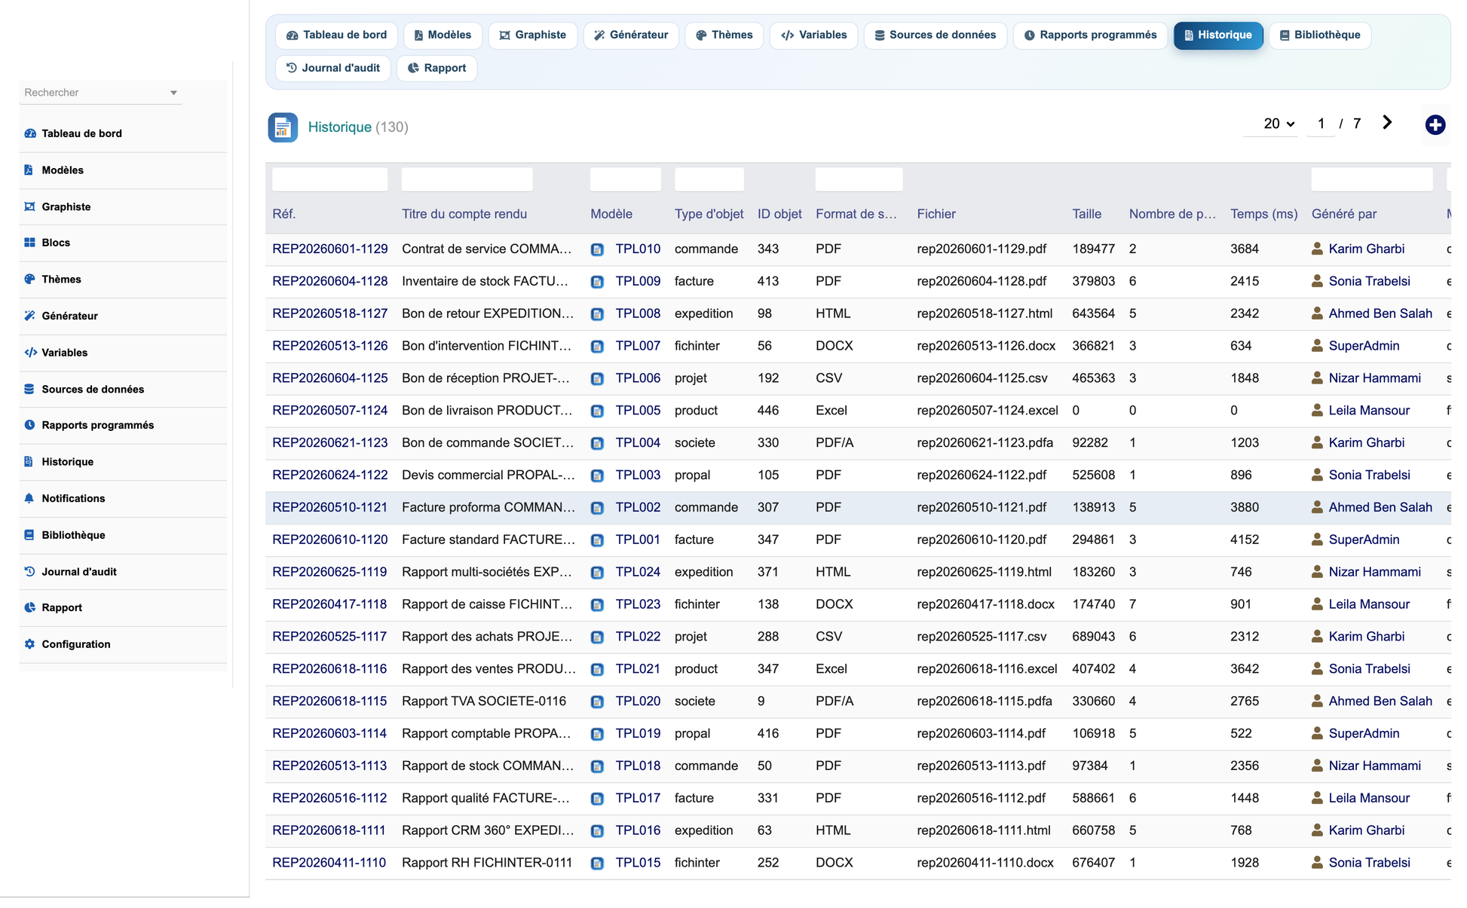Click Journal d'audit history sidebar icon
The height and width of the screenshot is (908, 1467).
pyautogui.click(x=29, y=571)
